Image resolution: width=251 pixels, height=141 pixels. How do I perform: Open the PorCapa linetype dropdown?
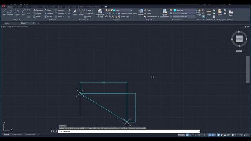(184, 16)
